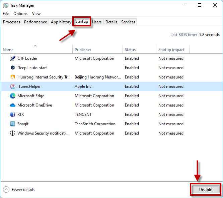
Task: Collapse view using Fewer details arrow
Action: click(x=6, y=190)
